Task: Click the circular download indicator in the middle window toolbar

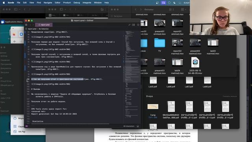Action: tap(102, 9)
